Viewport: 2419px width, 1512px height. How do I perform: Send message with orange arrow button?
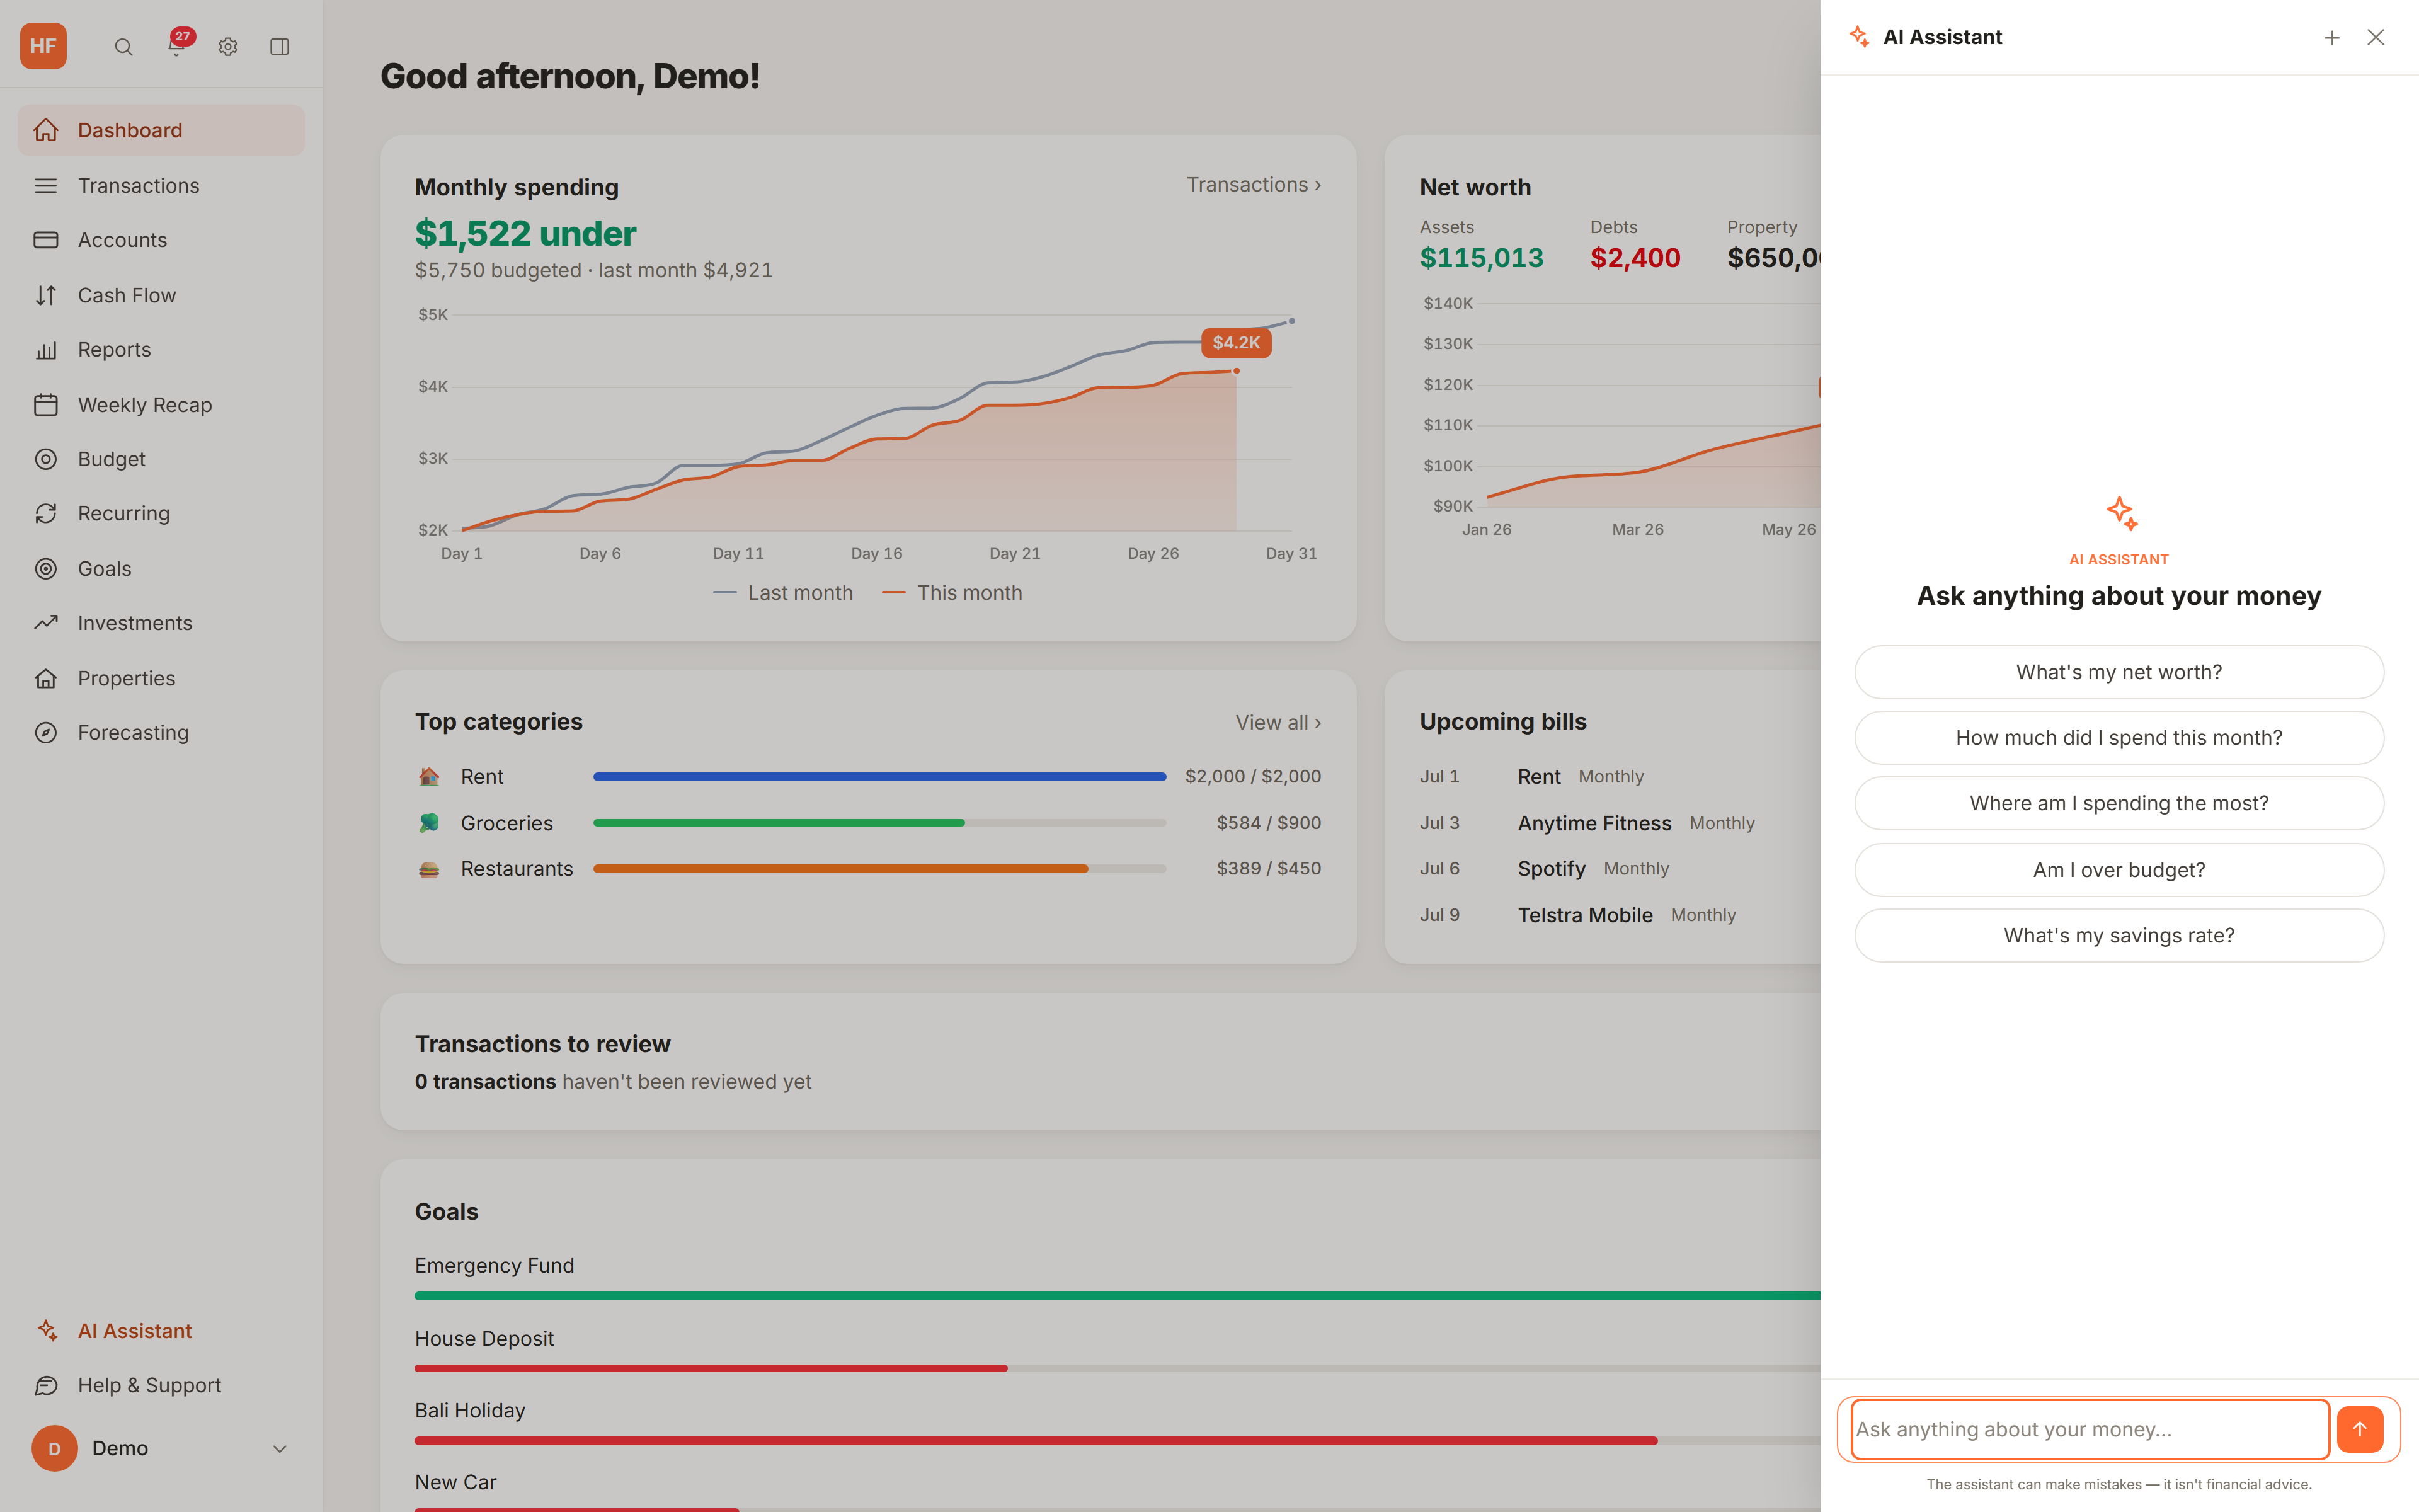tap(2360, 1429)
